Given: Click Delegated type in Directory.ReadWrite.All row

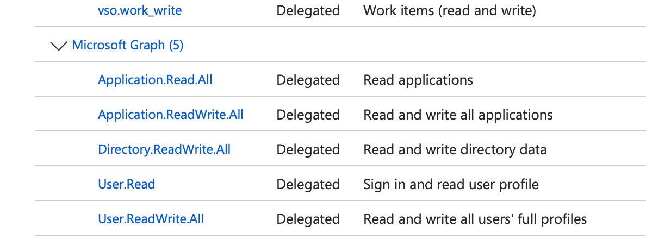Looking at the screenshot, I should 308,149.
